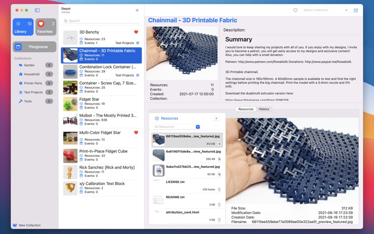The width and height of the screenshot is (374, 234).
Task: Click the Garden collection icon
Action: (21, 65)
